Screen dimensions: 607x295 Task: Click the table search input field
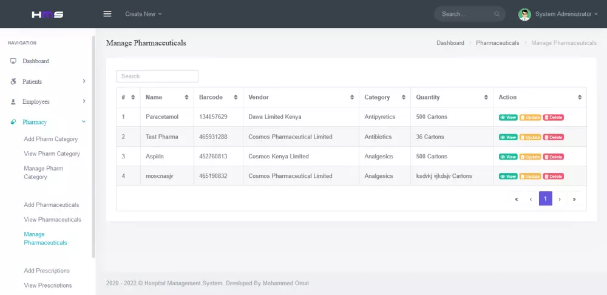(157, 76)
